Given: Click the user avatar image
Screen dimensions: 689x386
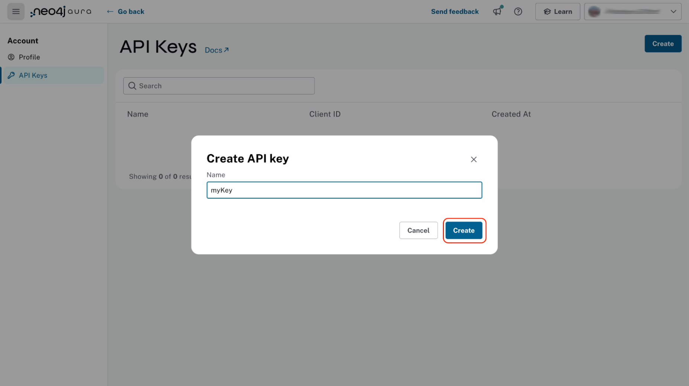Looking at the screenshot, I should point(594,12).
